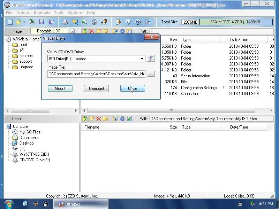Expand the Documents node in Local tree

[x=8, y=138]
